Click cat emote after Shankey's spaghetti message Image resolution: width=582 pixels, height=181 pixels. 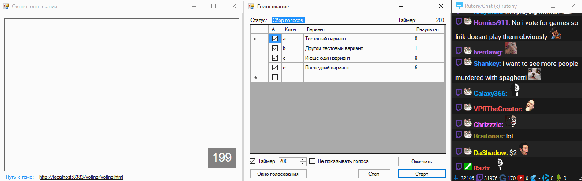tap(534, 74)
